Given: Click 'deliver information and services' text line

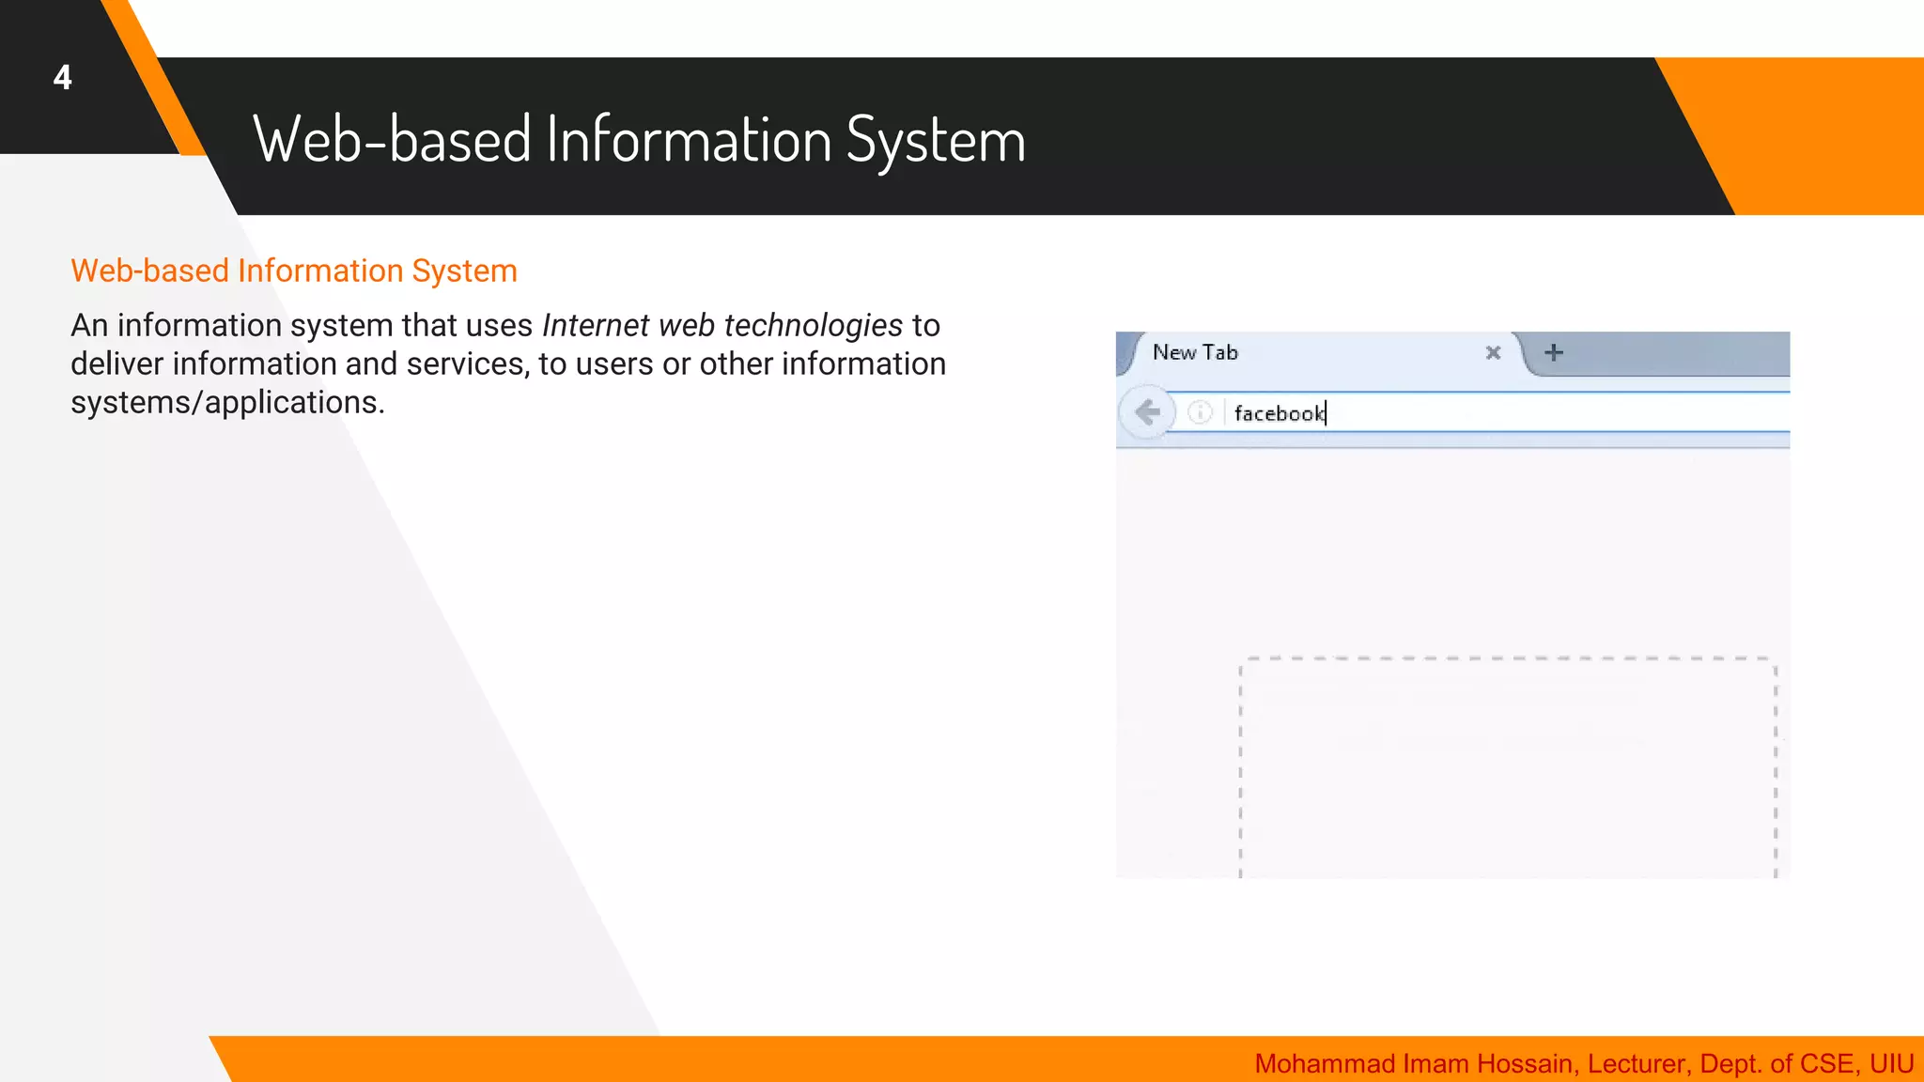Looking at the screenshot, I should pyautogui.click(x=299, y=363).
